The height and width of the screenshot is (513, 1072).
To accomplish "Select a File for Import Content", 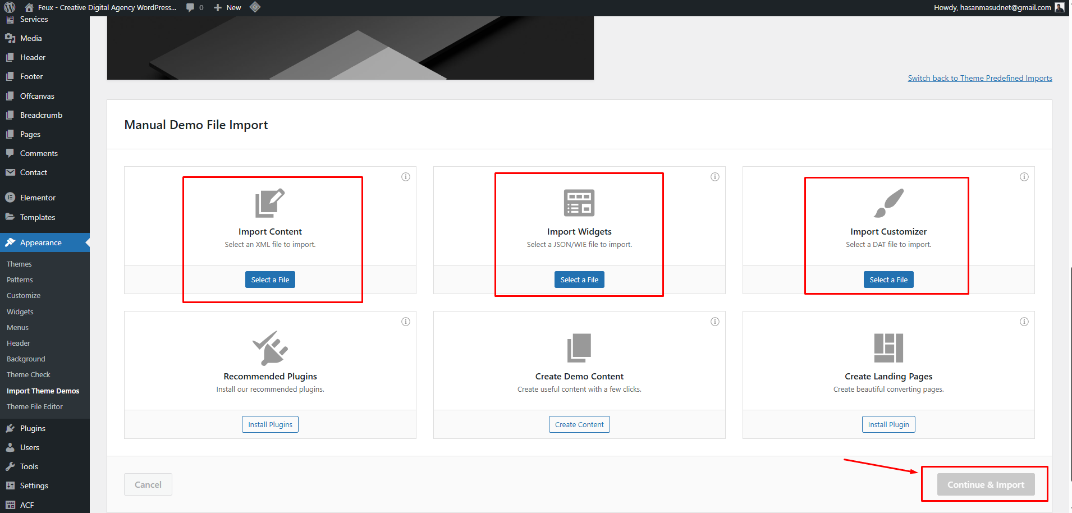I will pyautogui.click(x=270, y=280).
